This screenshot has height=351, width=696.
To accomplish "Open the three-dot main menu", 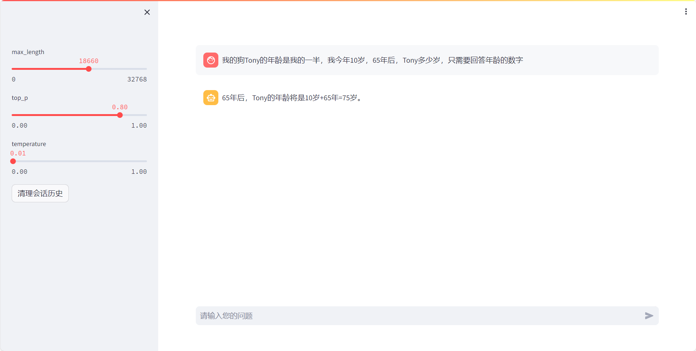I will coord(686,12).
